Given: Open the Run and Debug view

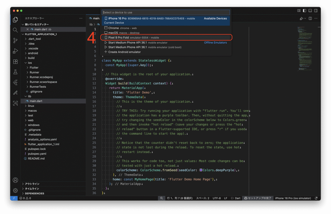Looking at the screenshot, I should point(15,51).
